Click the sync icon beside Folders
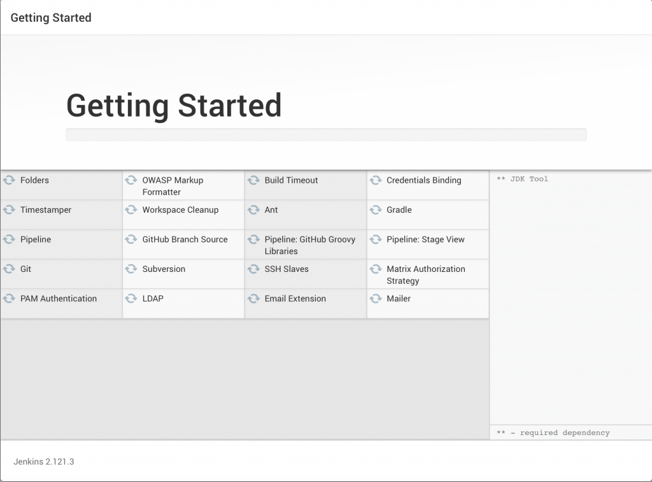Image resolution: width=652 pixels, height=482 pixels. 10,180
